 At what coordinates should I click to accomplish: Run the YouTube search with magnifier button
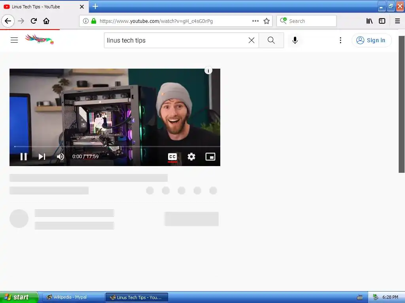click(271, 40)
